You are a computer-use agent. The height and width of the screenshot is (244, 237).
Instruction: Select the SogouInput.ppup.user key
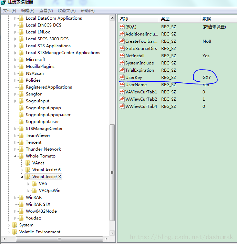click(48, 115)
